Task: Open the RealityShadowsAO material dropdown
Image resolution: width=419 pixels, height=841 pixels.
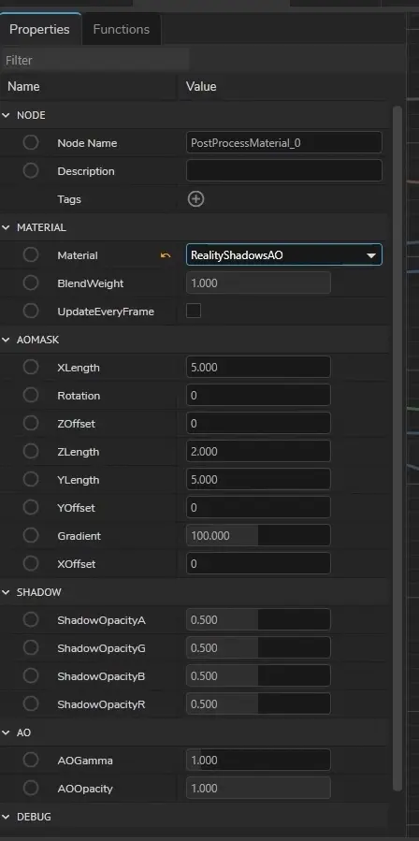Action: click(284, 254)
